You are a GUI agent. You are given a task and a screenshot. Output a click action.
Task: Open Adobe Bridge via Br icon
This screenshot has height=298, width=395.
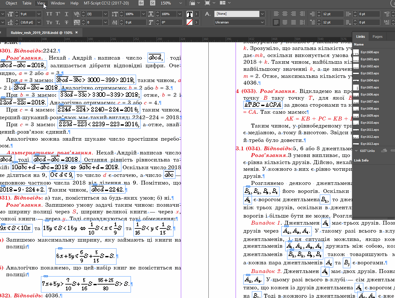[141, 3]
